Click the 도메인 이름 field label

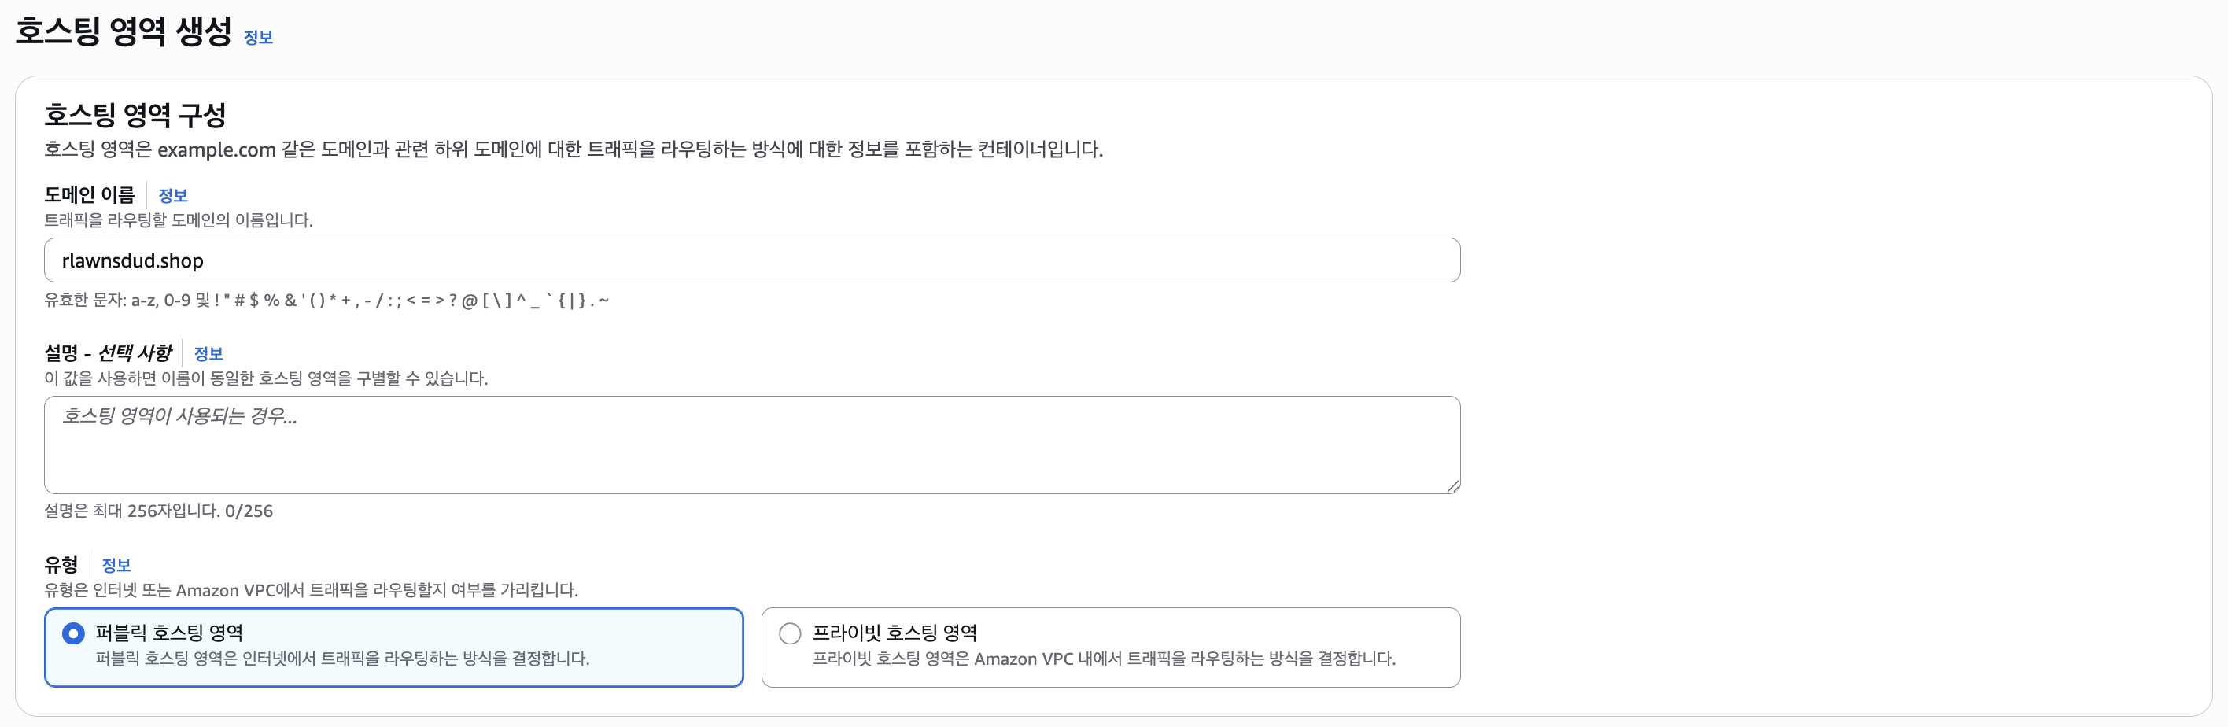pos(90,195)
